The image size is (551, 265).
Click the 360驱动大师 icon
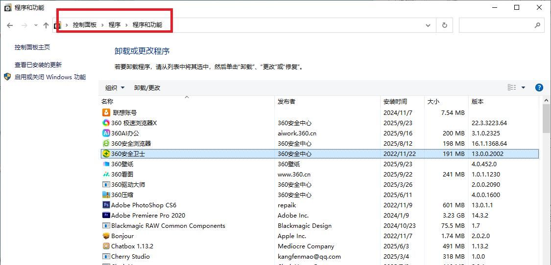point(106,184)
